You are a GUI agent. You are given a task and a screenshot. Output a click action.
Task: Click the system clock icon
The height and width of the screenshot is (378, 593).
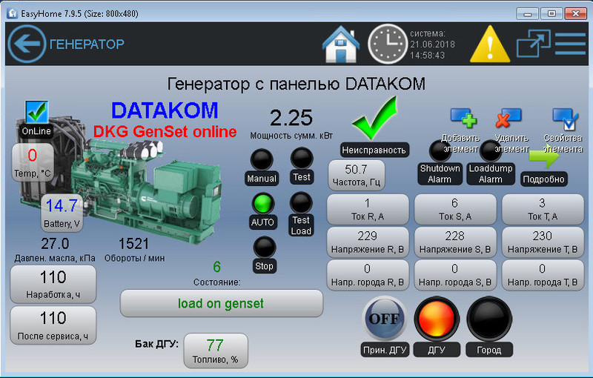click(x=388, y=44)
